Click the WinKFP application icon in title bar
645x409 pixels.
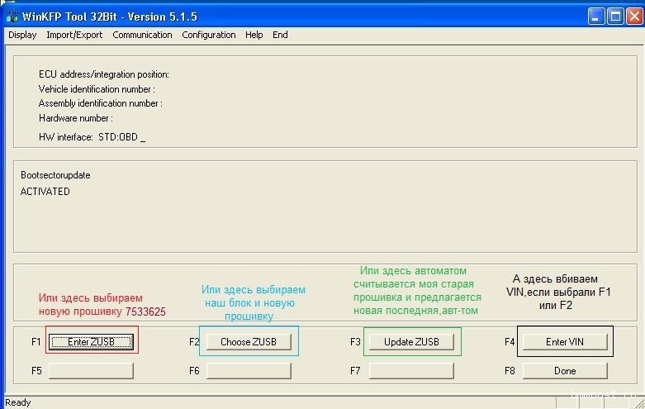12,17
